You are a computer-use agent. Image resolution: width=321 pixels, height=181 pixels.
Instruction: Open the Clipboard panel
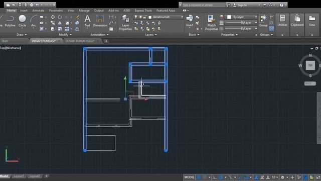coord(297,21)
